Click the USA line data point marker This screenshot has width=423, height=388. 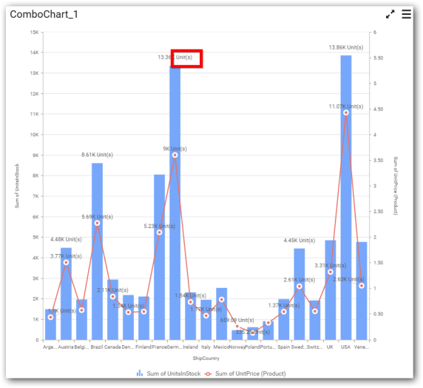346,113
